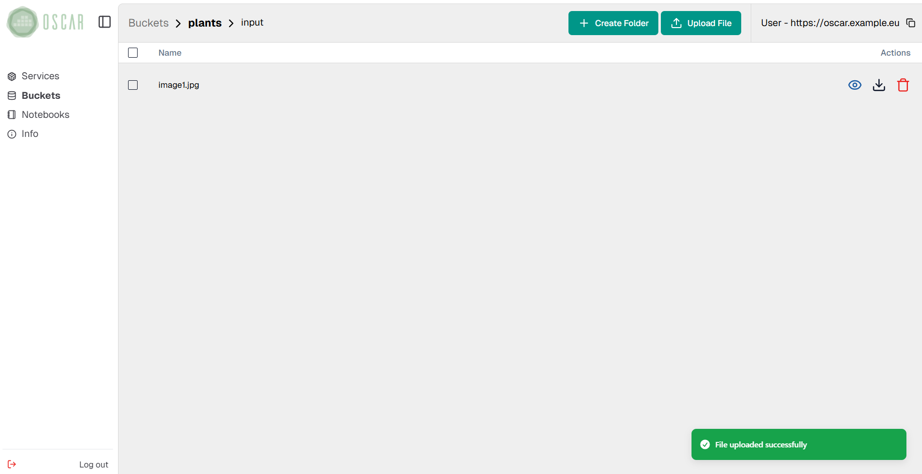Preview image1.jpg using the eye icon

[x=855, y=85]
